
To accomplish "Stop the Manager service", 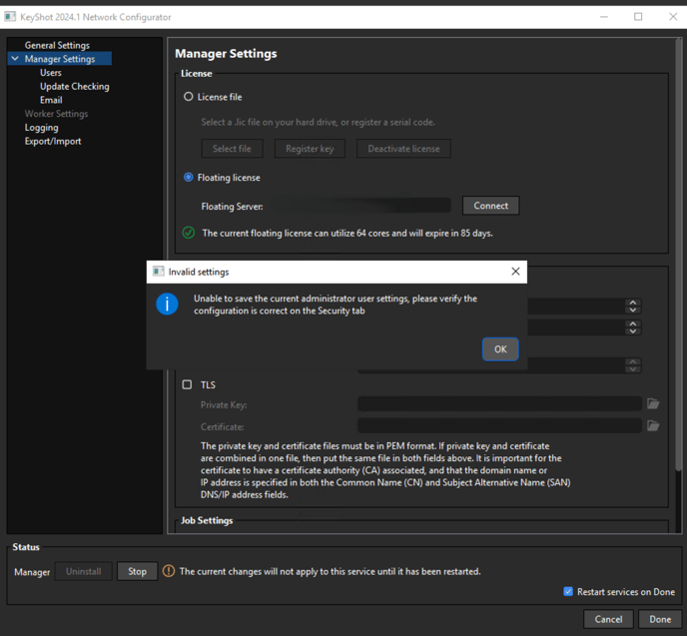I will click(137, 571).
